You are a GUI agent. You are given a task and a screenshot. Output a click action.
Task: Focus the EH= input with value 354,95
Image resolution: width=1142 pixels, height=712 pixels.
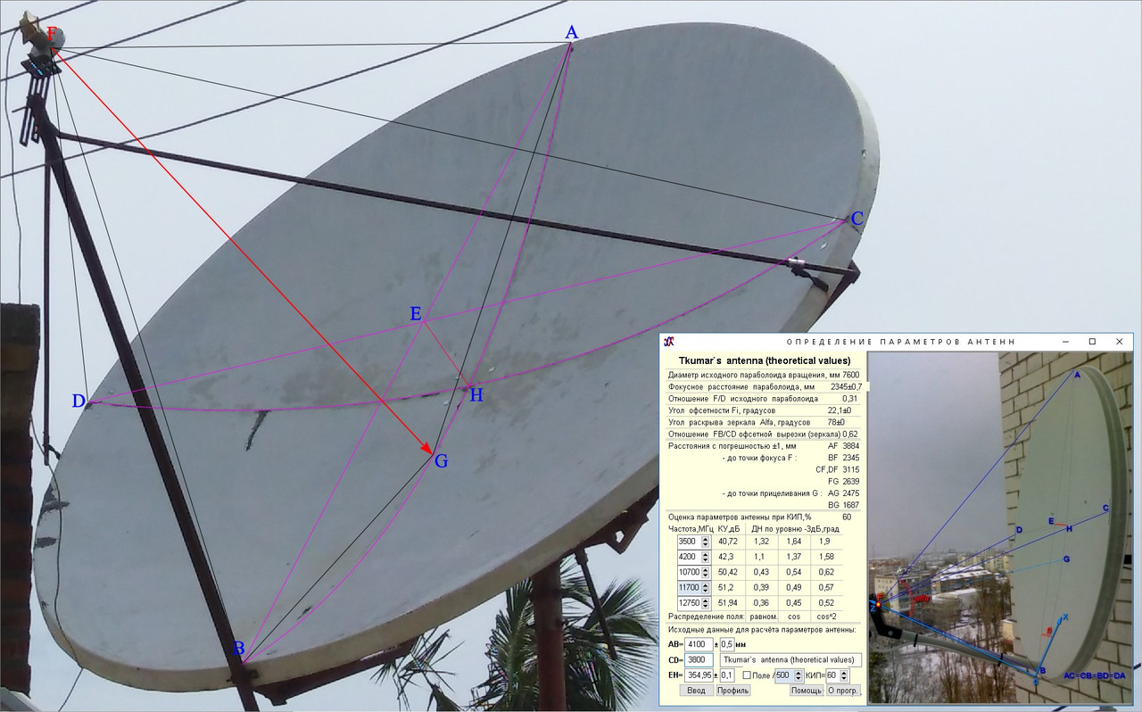coord(698,675)
